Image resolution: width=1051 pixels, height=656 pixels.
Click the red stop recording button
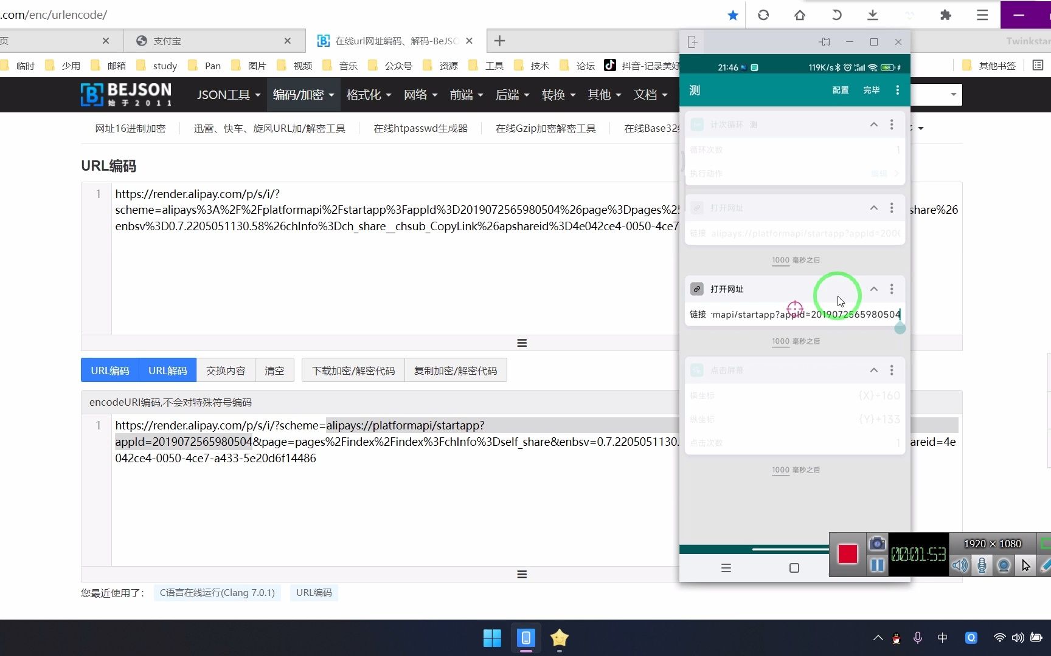coord(847,554)
